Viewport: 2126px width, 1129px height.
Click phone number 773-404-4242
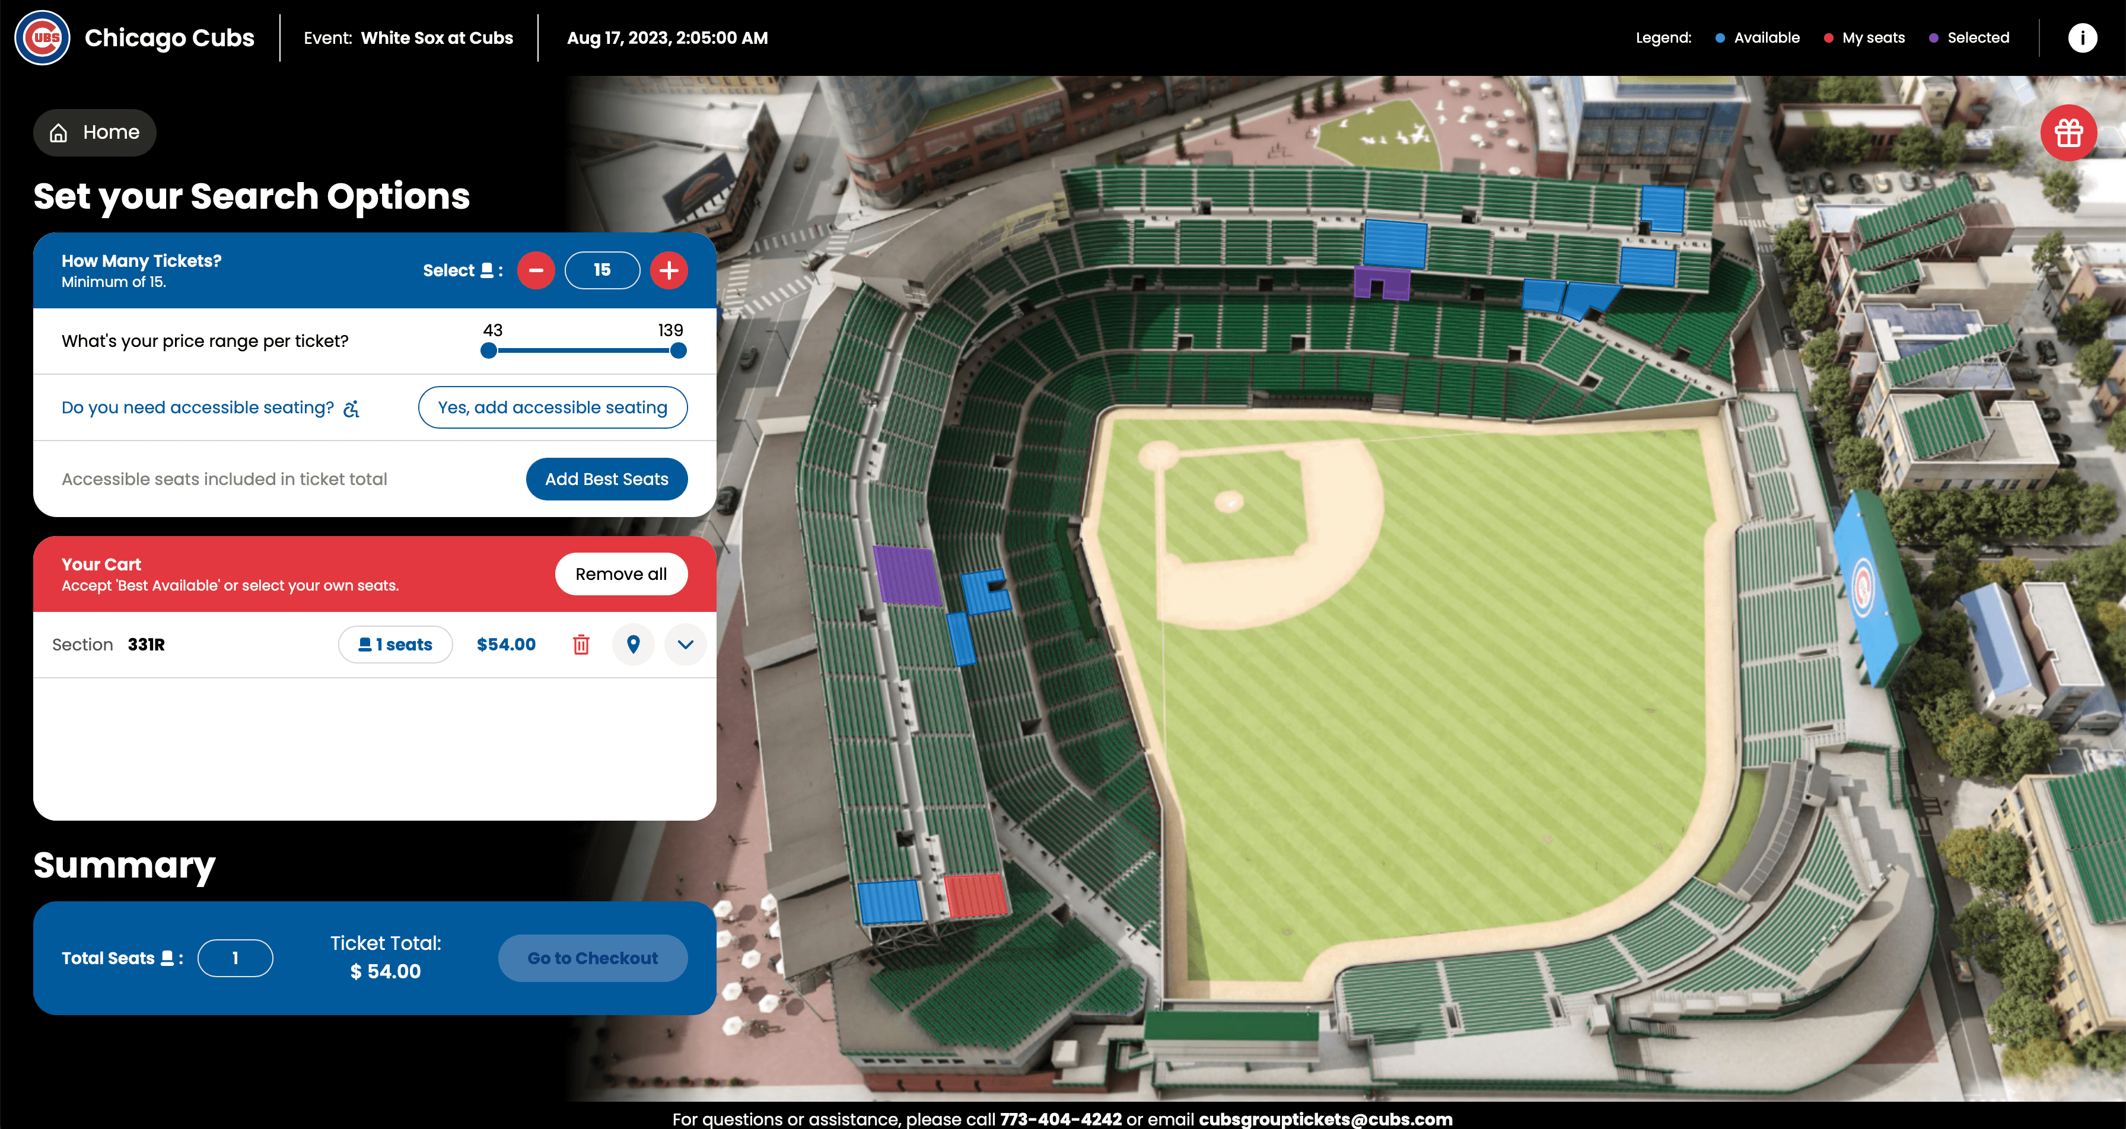coord(1061,1119)
